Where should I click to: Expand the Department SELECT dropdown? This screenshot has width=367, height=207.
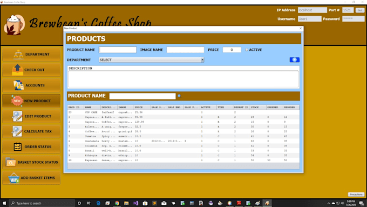(202, 60)
